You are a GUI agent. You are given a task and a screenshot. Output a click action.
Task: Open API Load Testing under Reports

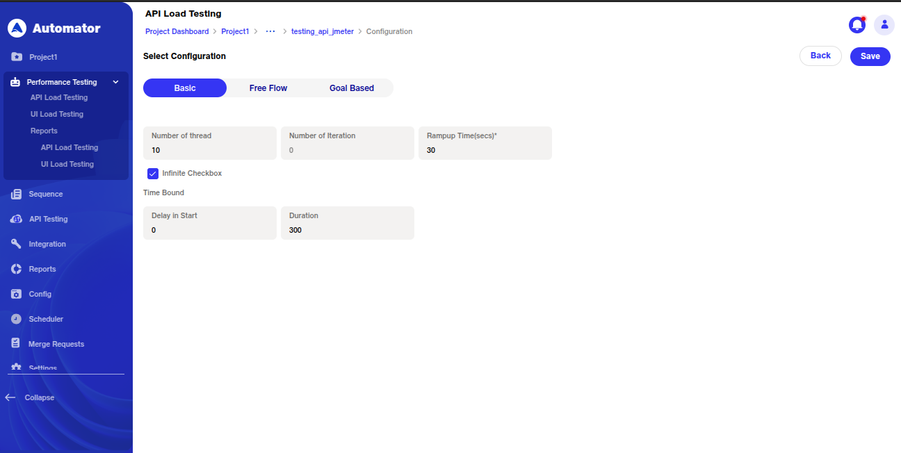70,147
